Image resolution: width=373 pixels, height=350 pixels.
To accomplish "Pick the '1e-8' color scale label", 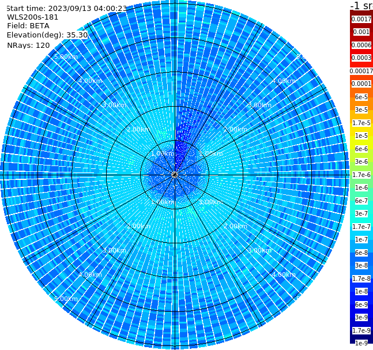I will [x=361, y=291].
